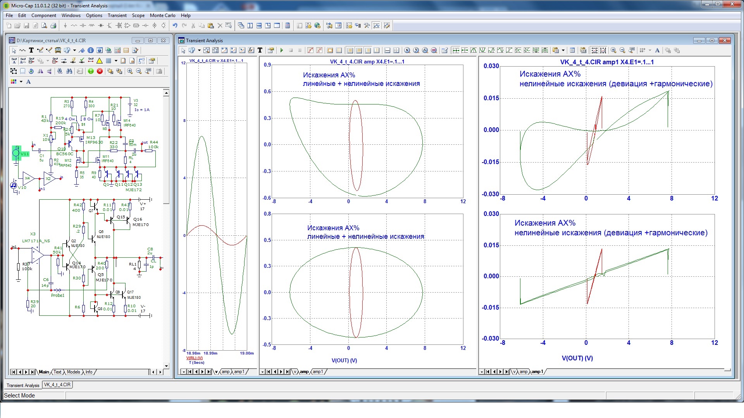Select the amp1 plot tab in left graph pane
Image resolution: width=744 pixels, height=418 pixels.
(239, 372)
